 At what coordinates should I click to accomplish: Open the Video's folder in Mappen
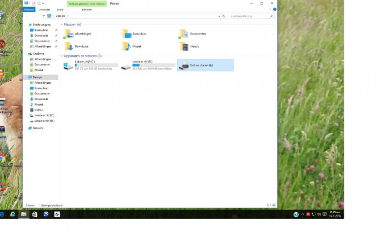pos(189,46)
